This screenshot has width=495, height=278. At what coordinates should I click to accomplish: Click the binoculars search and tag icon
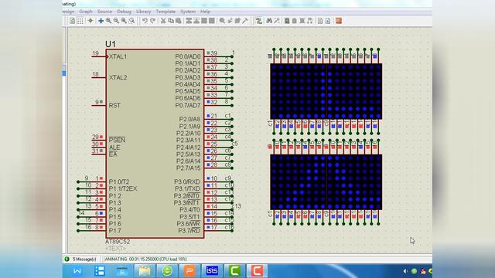coord(269,21)
